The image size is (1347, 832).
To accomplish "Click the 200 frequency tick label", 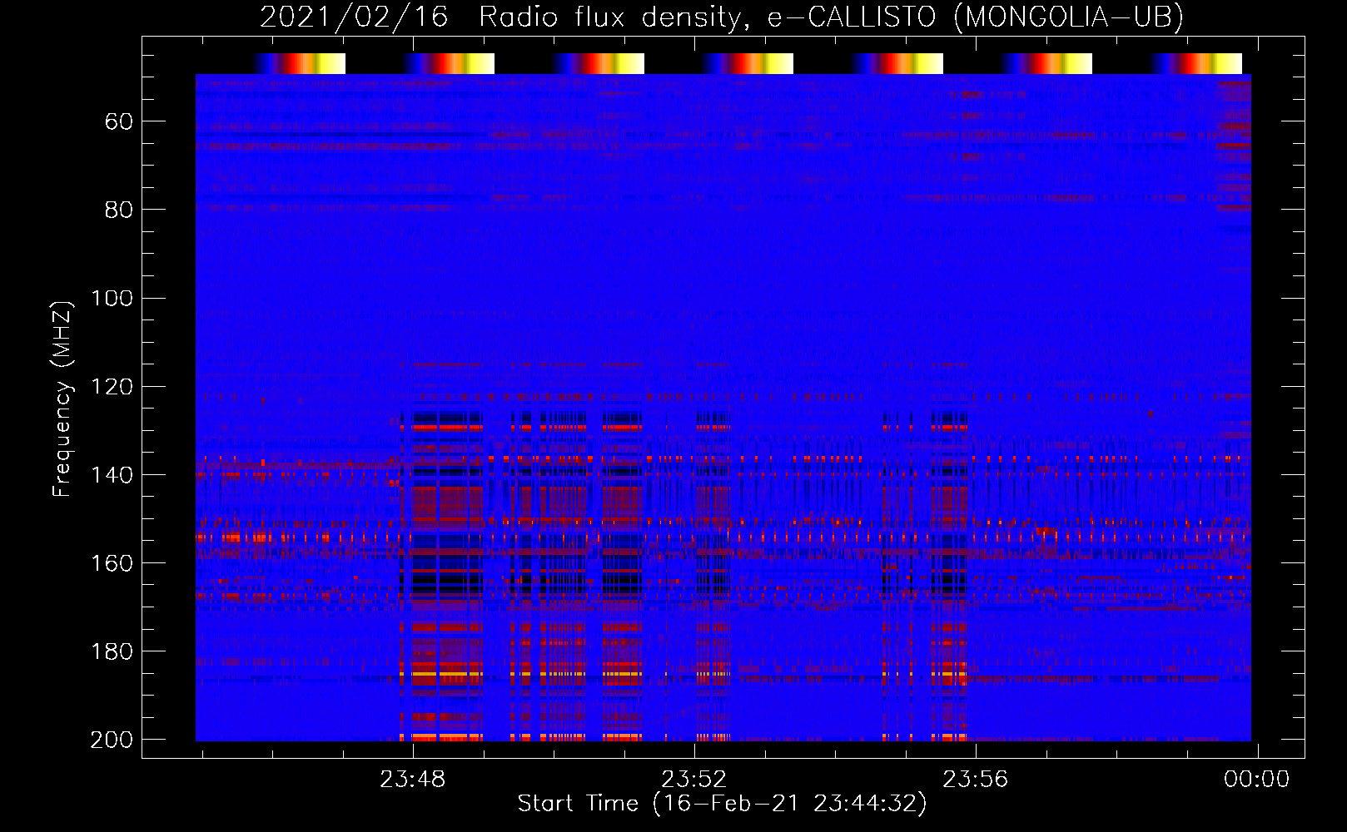I will (112, 740).
